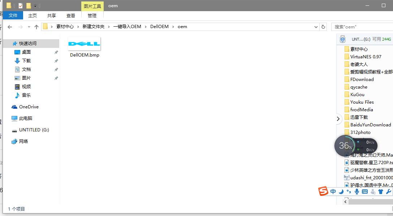Start Sogou voice input with the microphone icon
The height and width of the screenshot is (216, 393).
tap(357, 192)
